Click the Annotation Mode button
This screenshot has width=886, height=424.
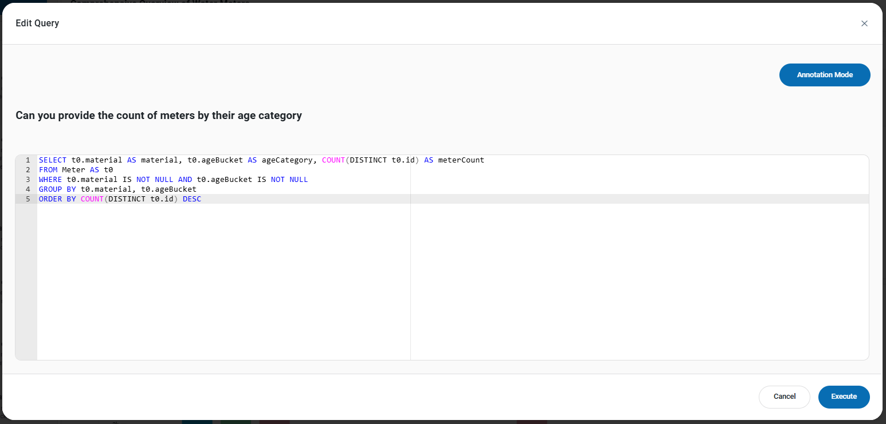point(824,74)
